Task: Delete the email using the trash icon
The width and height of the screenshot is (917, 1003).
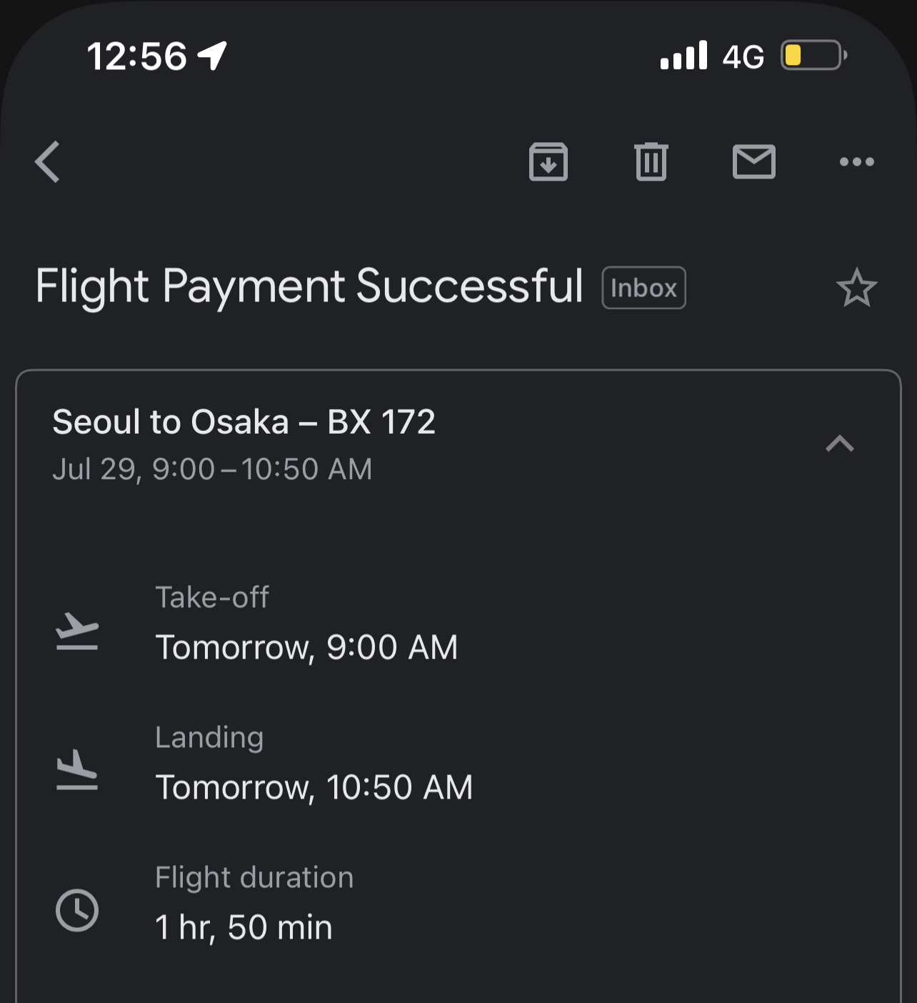Action: pos(651,161)
